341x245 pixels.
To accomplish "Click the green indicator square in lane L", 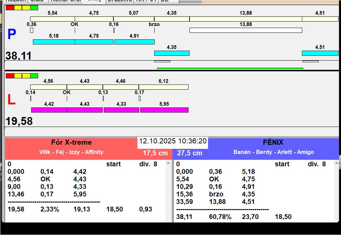I will tap(34, 76).
